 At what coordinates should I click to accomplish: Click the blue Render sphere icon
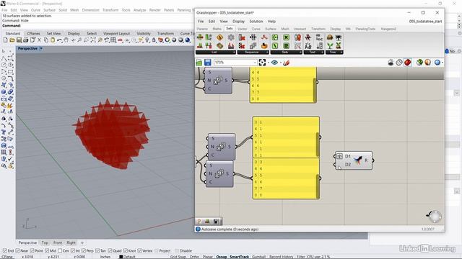[188, 40]
